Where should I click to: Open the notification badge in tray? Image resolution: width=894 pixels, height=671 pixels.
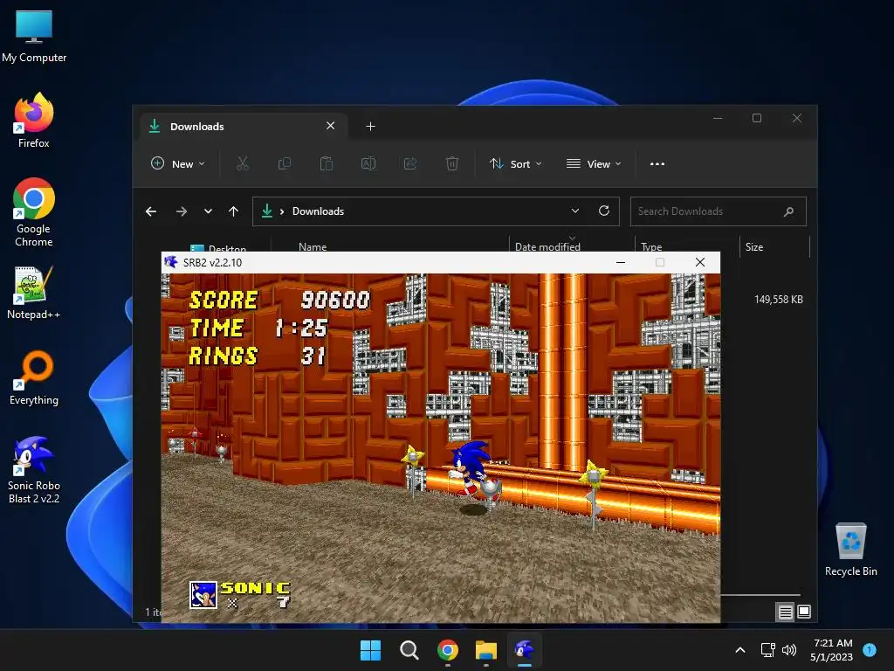click(x=870, y=649)
